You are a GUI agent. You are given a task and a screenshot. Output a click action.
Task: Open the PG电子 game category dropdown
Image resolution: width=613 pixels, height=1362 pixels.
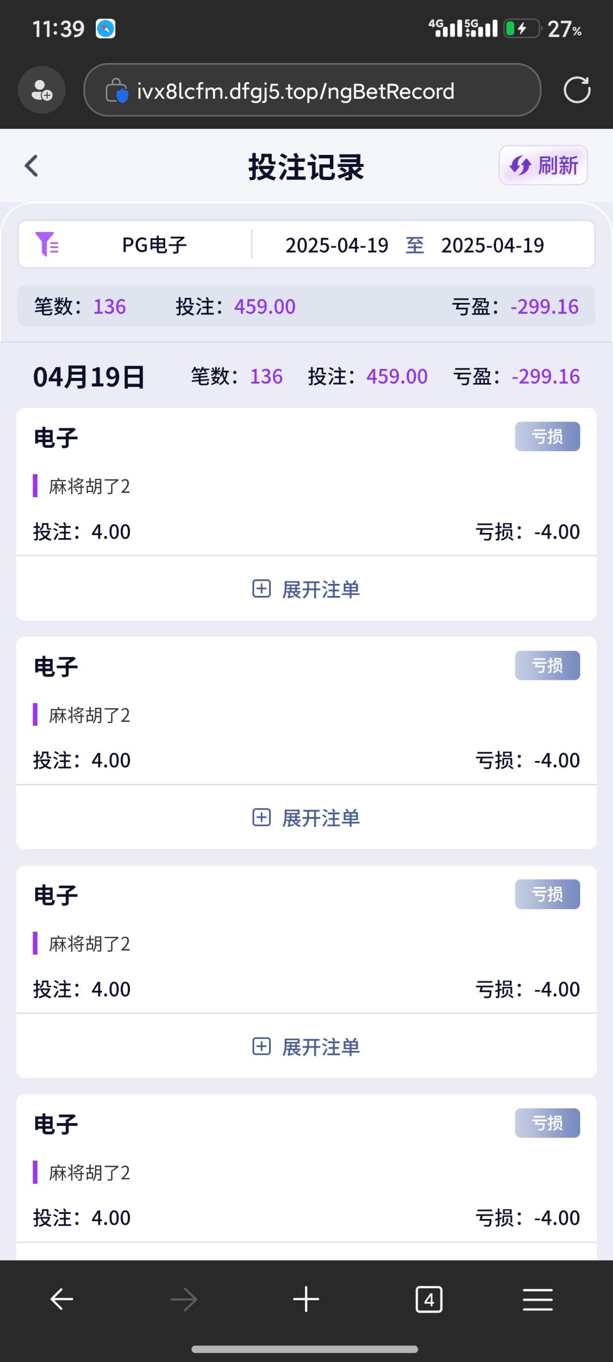[154, 245]
